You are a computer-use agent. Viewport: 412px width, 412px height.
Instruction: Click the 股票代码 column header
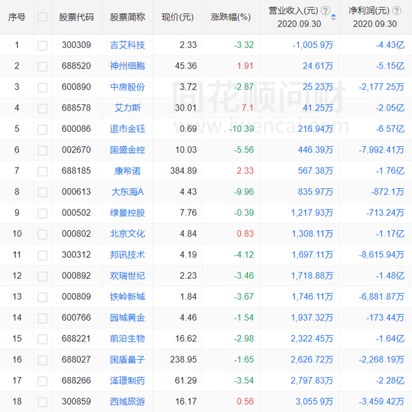pos(76,17)
